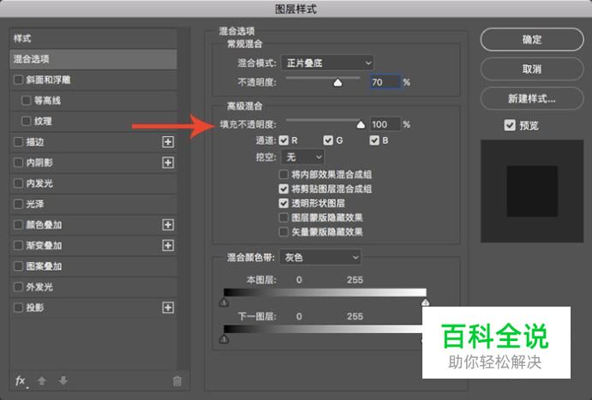Select 下一图层 black point slider handle

pyautogui.click(x=224, y=339)
